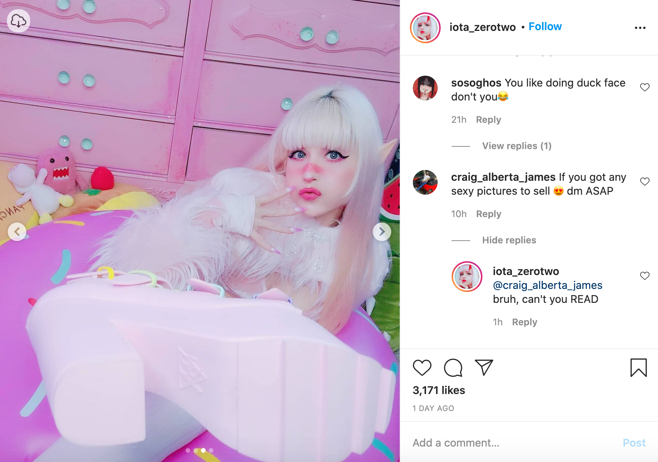Image resolution: width=658 pixels, height=462 pixels.
Task: Like sosoghos's duck face comment
Action: click(x=644, y=87)
